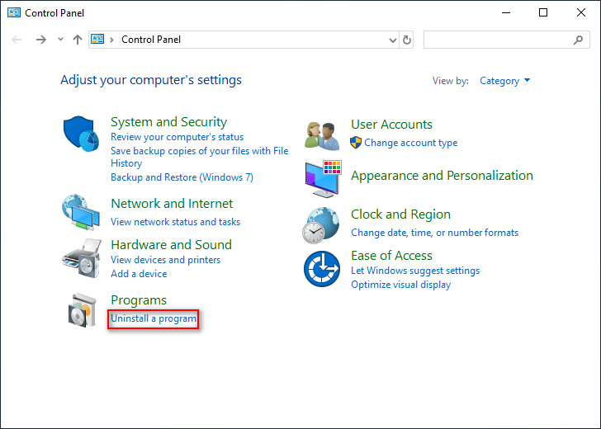Click View network status and tasks

click(175, 222)
